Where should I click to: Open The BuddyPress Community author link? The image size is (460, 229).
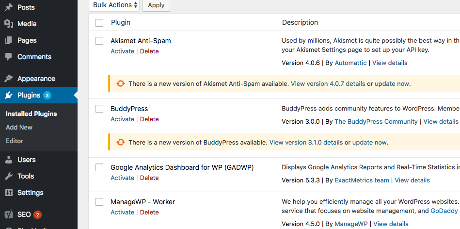pyautogui.click(x=376, y=122)
